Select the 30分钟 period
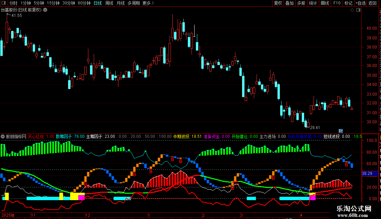Viewport: 381px width, 219px height. point(69,3)
